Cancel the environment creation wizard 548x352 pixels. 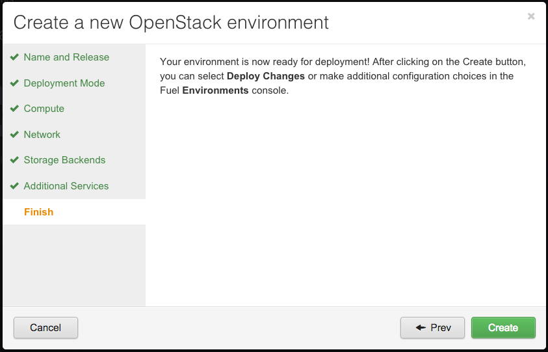pyautogui.click(x=46, y=327)
